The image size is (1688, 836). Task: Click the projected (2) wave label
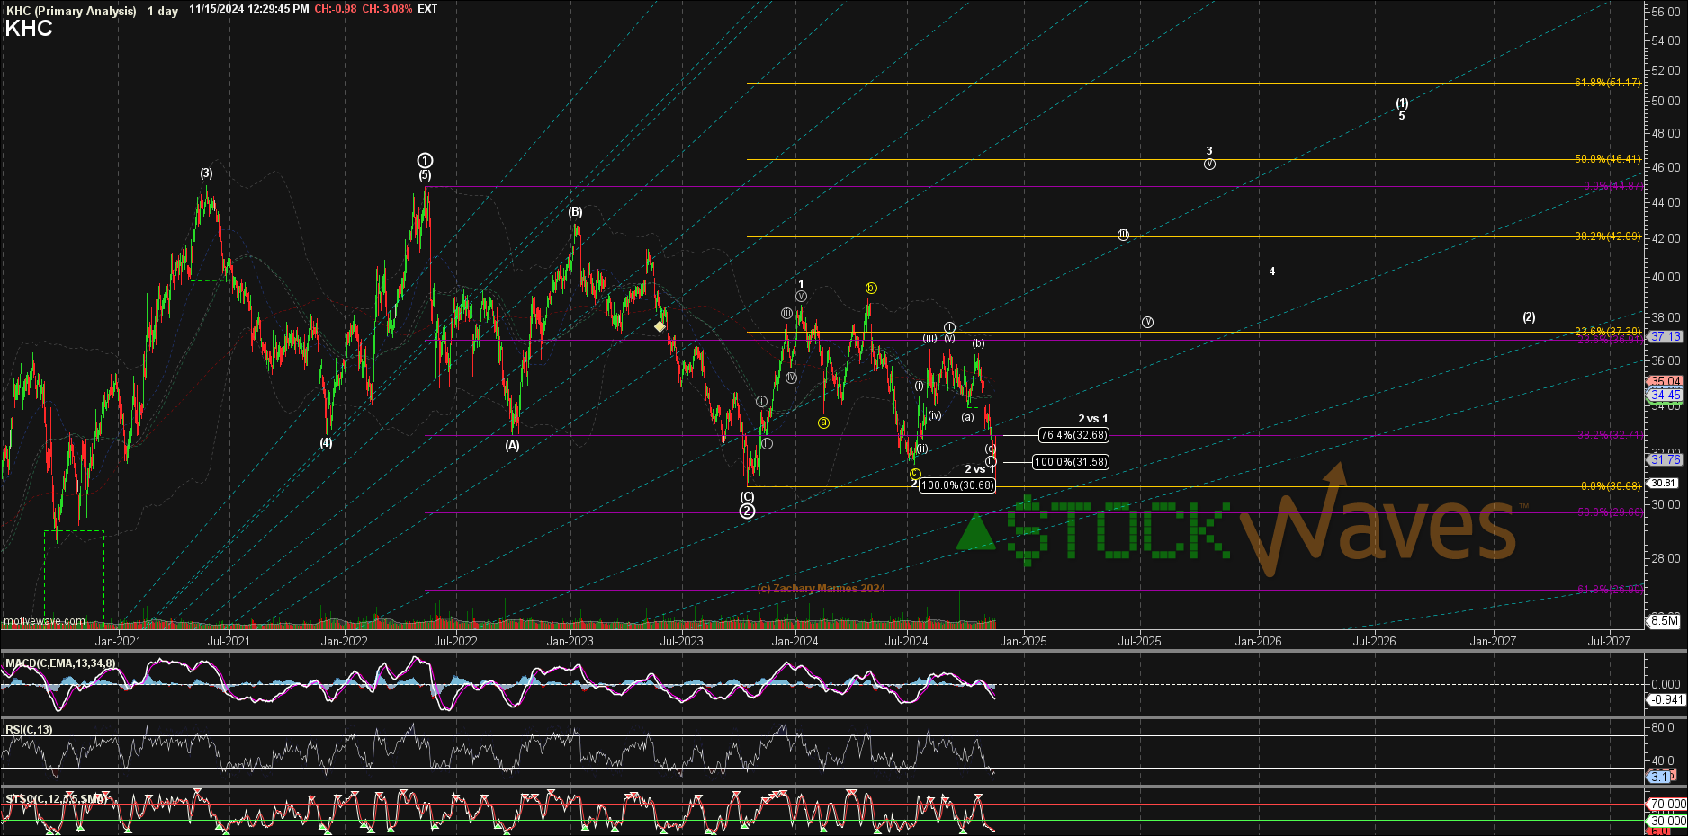(1529, 317)
